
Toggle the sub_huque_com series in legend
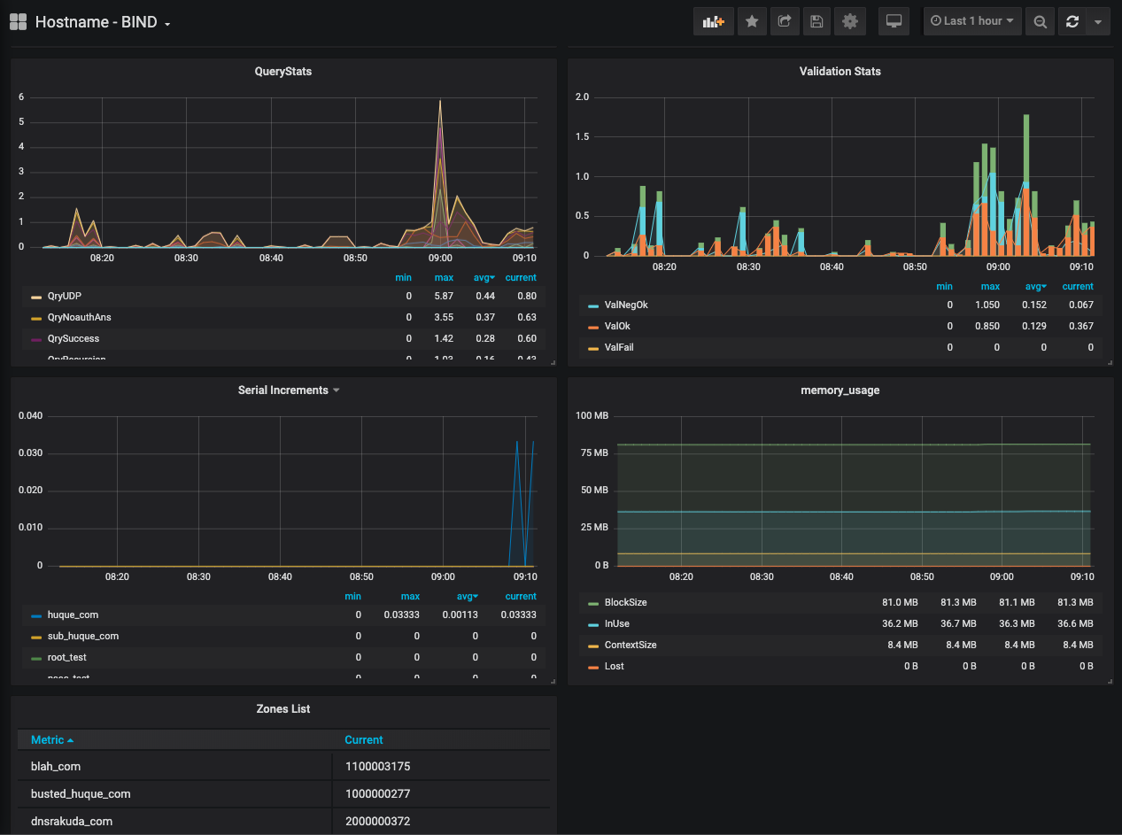point(83,636)
